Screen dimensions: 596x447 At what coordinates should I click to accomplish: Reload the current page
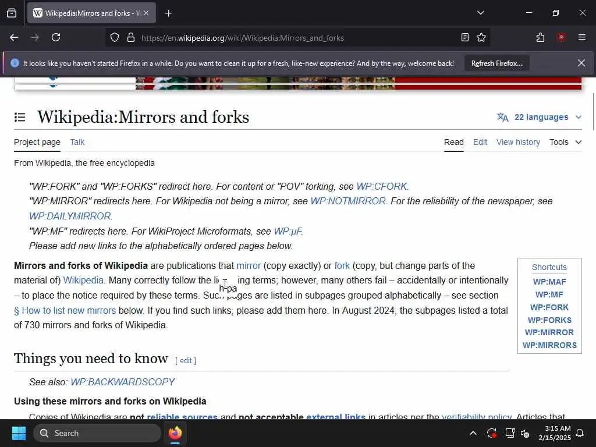(56, 38)
